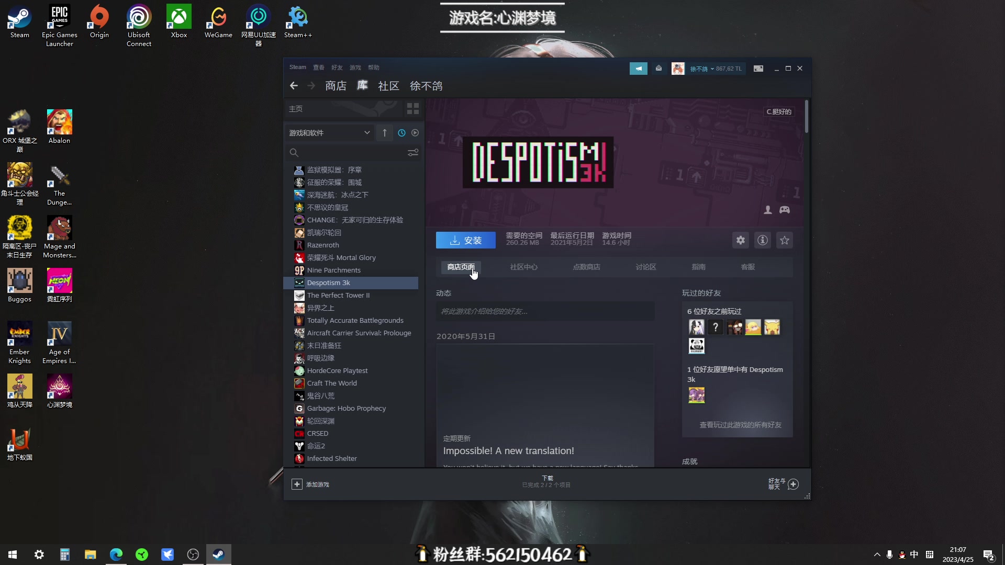Expand the system tray hidden icons chevron
Screen dimensions: 1005x565
click(877, 555)
